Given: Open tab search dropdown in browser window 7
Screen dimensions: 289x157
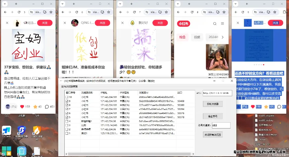Looking at the screenshot, I should pos(120,4).
